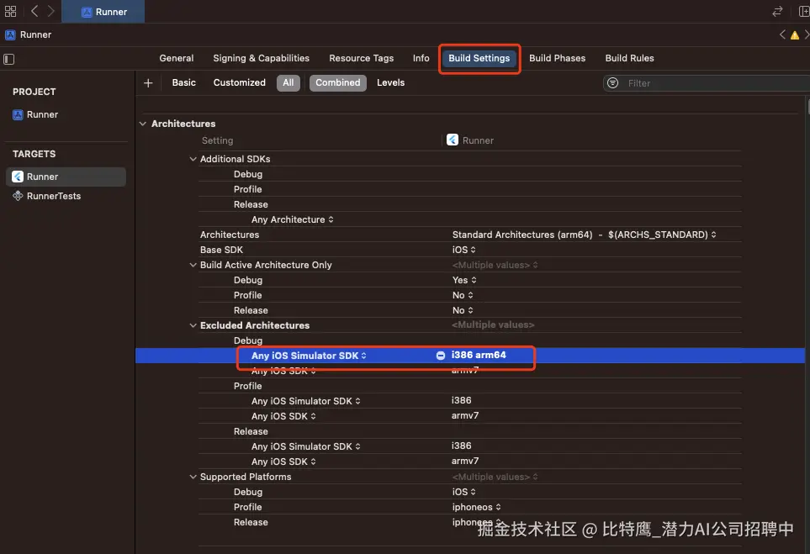Change Supported Platforms Debug iOS dropdown
Viewport: 810px width, 554px height.
464,492
